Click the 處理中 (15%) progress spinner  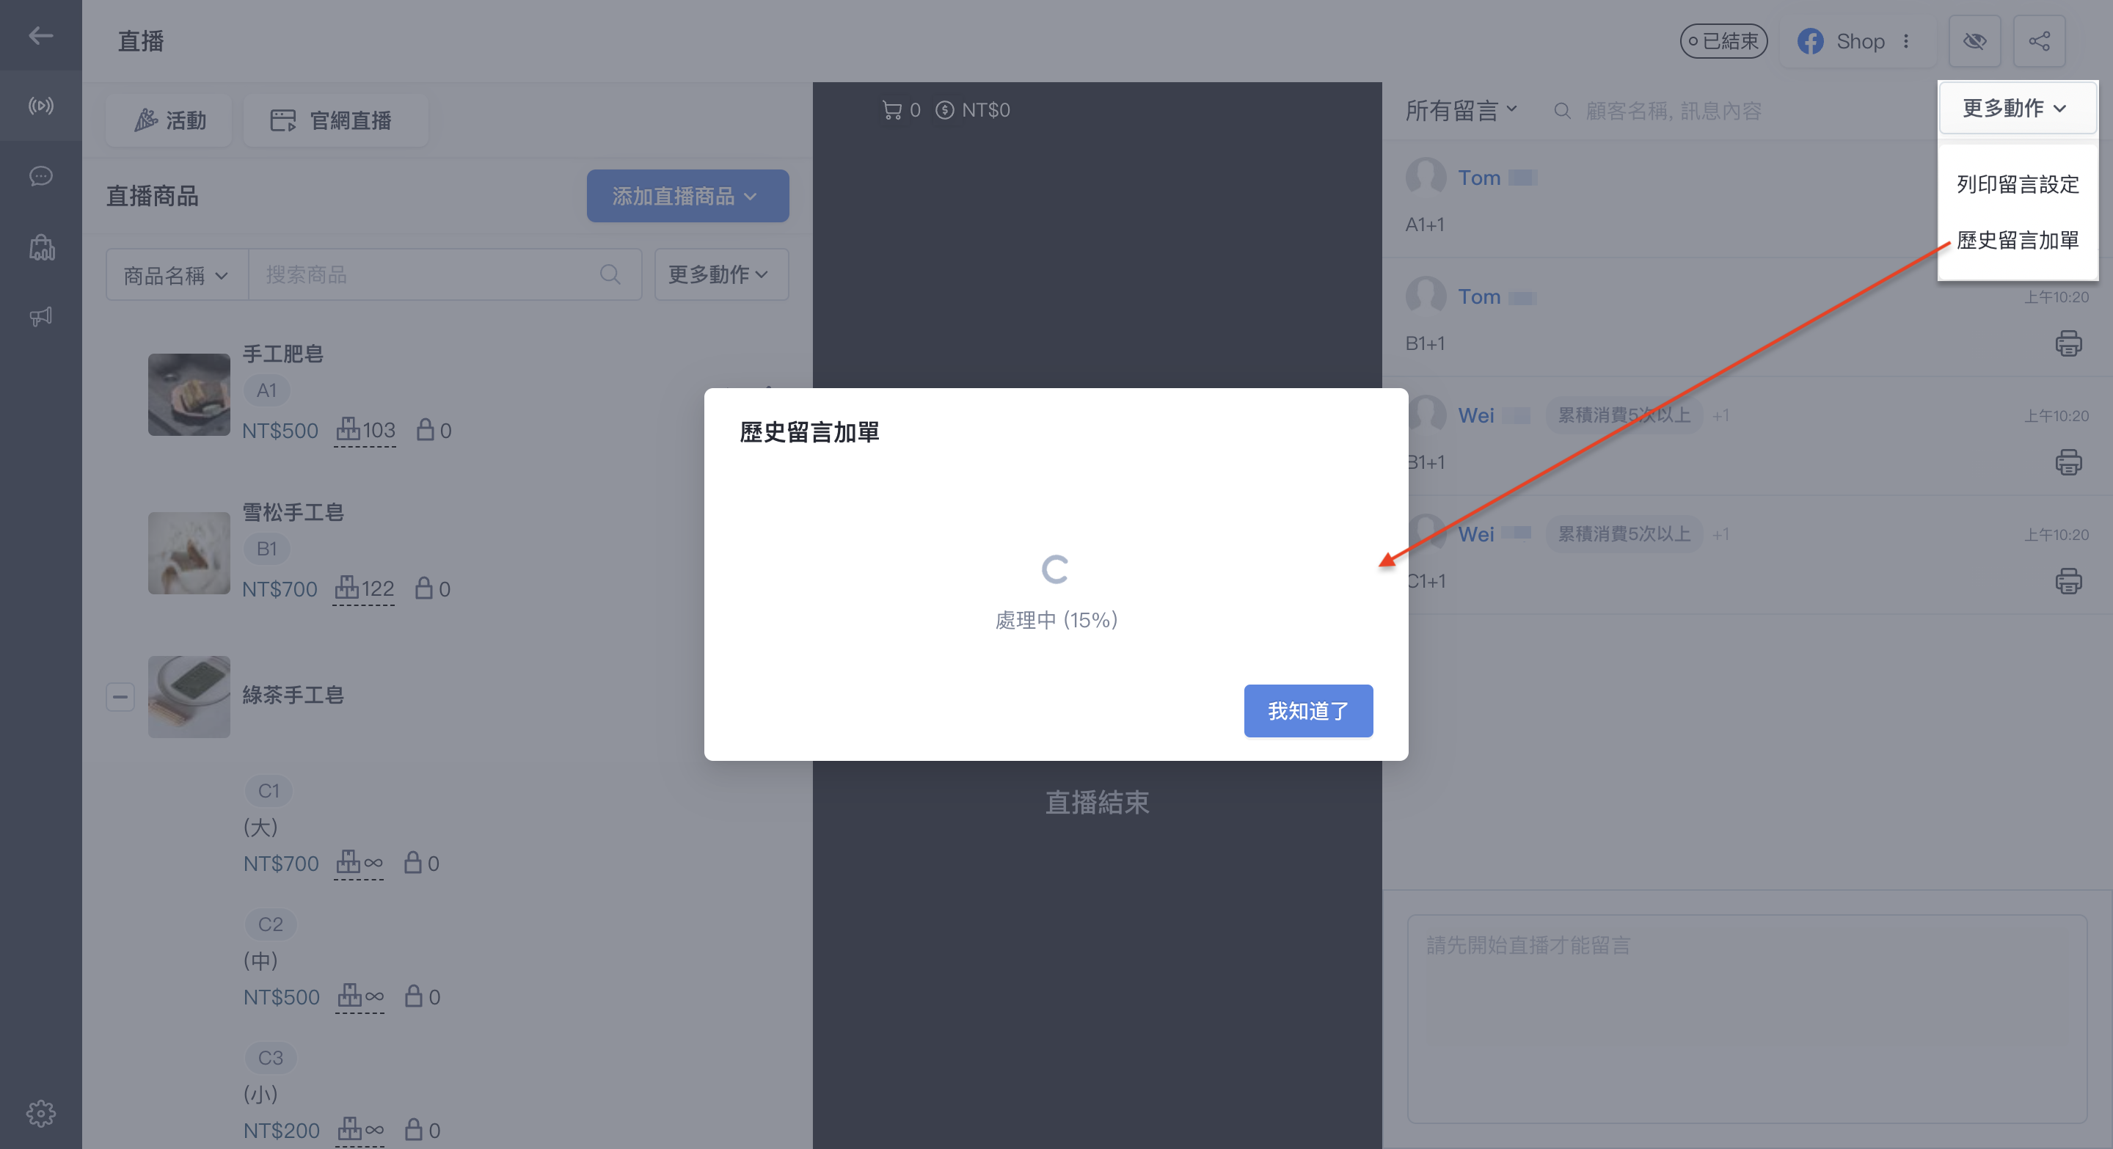click(x=1055, y=569)
